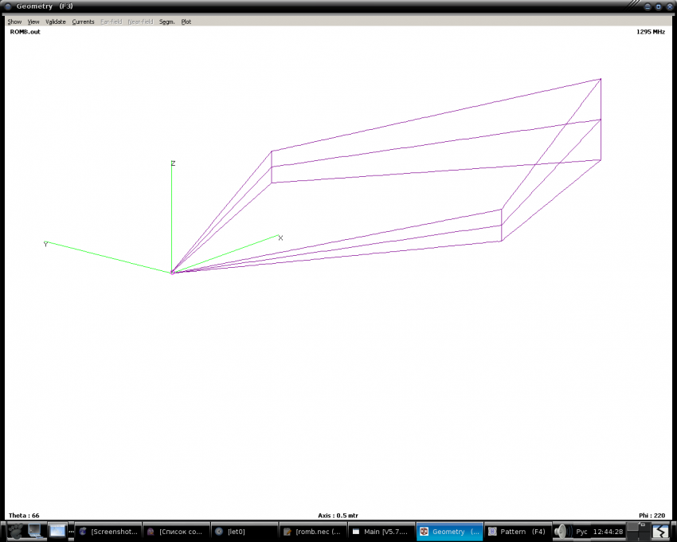The image size is (677, 542).
Task: Minimize the Geometry window
Action: [648, 6]
